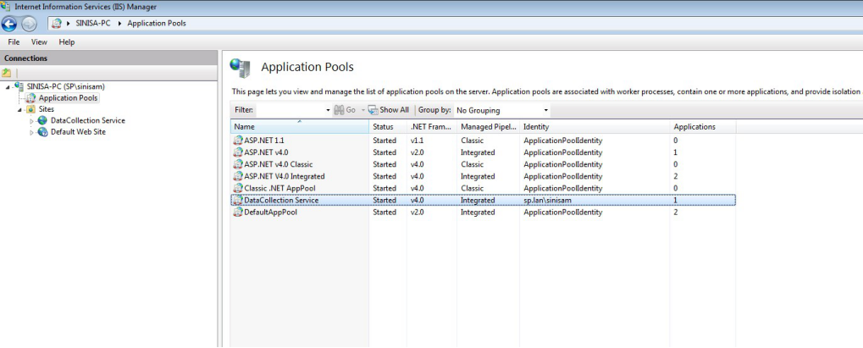Click the Back navigation arrow button
Screen dimensions: 863x348
tap(9, 24)
